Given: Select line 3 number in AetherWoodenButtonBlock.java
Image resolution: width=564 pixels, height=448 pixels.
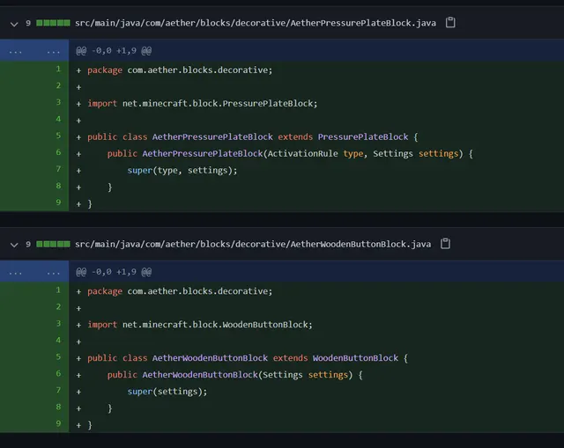Looking at the screenshot, I should [58, 323].
